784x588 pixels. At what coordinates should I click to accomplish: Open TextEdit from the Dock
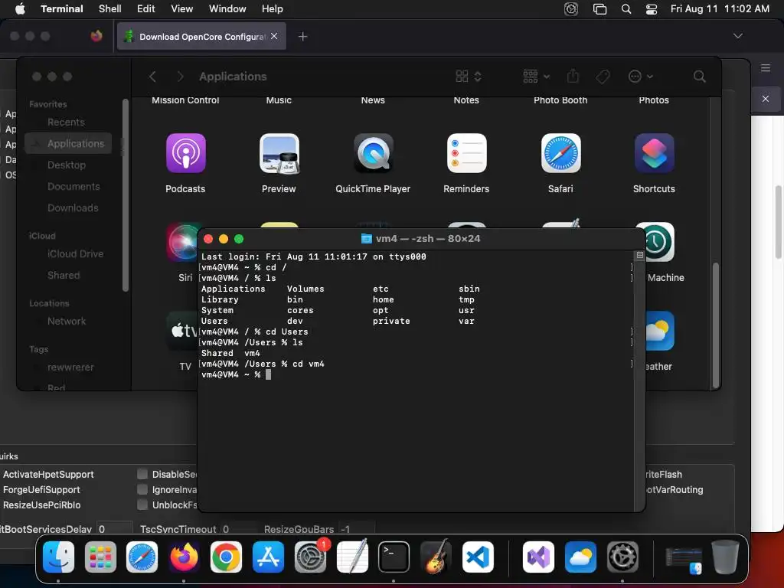(x=352, y=557)
